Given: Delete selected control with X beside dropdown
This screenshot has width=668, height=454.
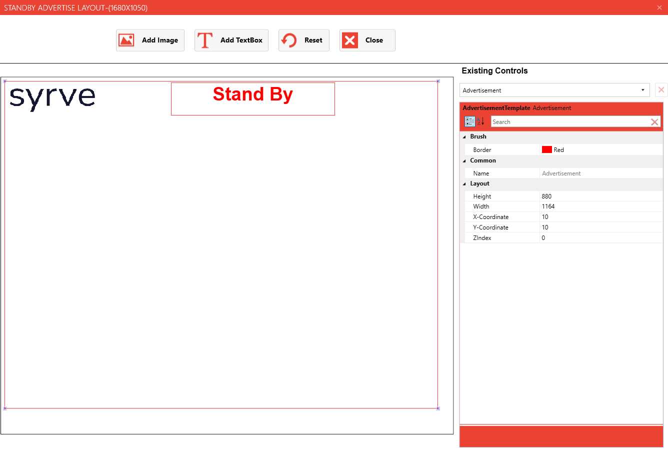Looking at the screenshot, I should (661, 90).
